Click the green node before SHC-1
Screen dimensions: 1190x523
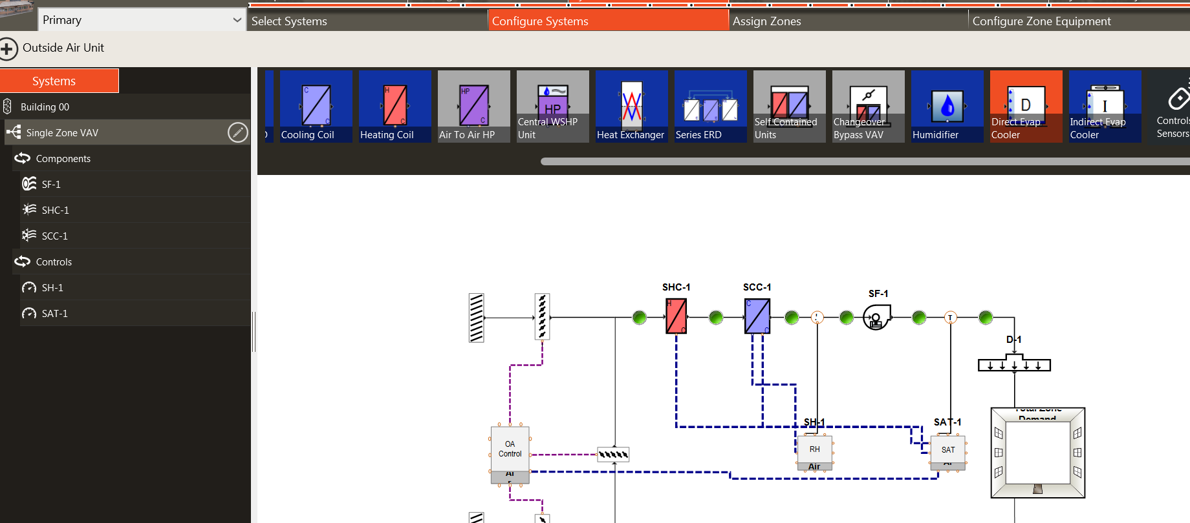640,317
